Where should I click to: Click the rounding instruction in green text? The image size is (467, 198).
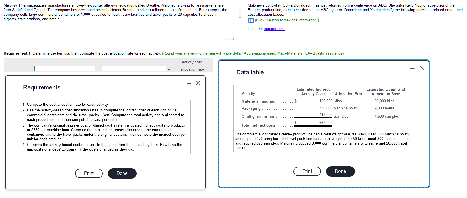(253, 53)
